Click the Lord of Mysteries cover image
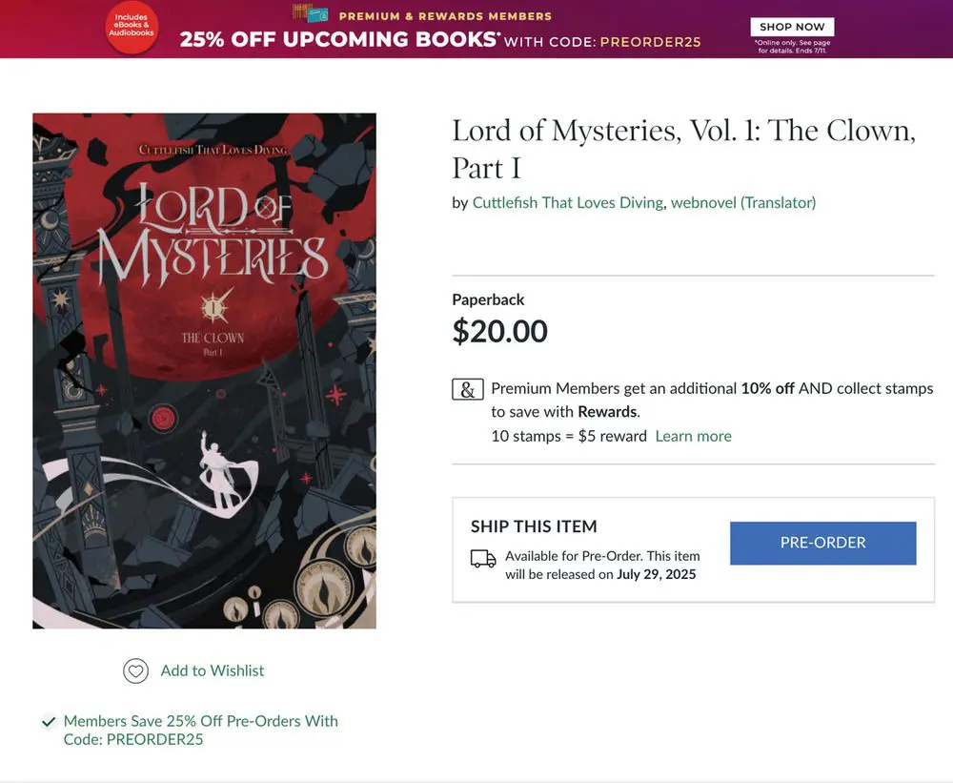953x783 pixels. [x=204, y=371]
